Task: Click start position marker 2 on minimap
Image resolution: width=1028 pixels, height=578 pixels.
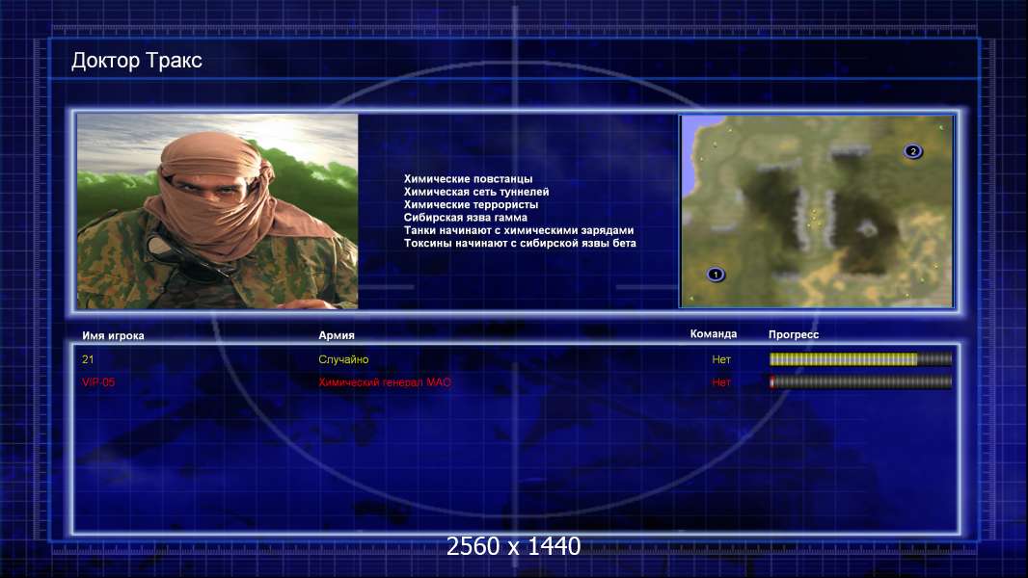Action: [x=912, y=151]
